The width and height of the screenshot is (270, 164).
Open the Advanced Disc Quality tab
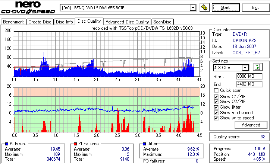point(127,22)
